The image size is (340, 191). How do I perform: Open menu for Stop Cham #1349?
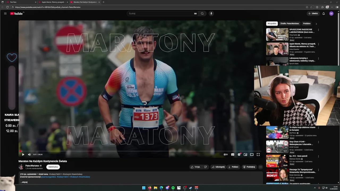click(x=318, y=142)
